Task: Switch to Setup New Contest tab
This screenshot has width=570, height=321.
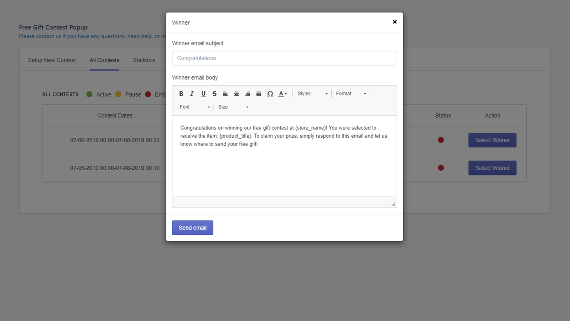Action: pos(52,60)
